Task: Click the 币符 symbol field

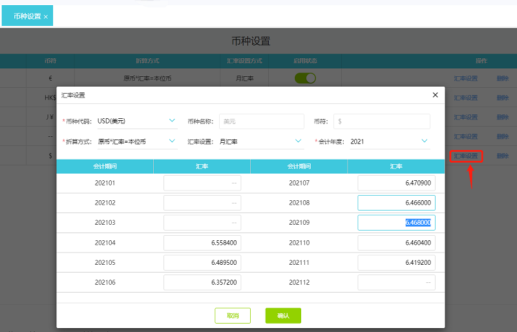Action: pyautogui.click(x=382, y=121)
